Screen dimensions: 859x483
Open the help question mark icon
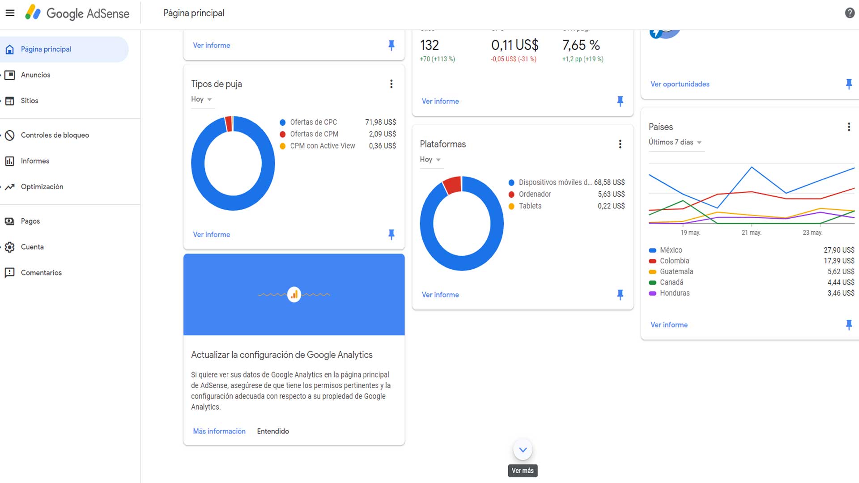(850, 13)
